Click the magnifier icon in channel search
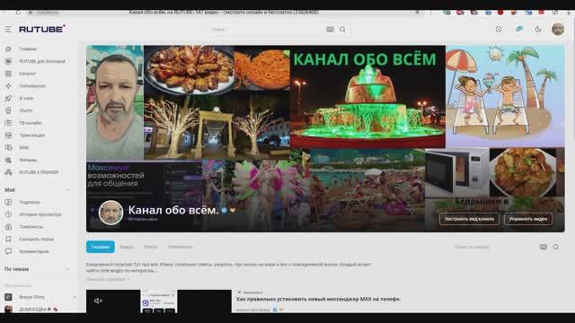Image resolution: width=575 pixels, height=323 pixels. tap(556, 247)
